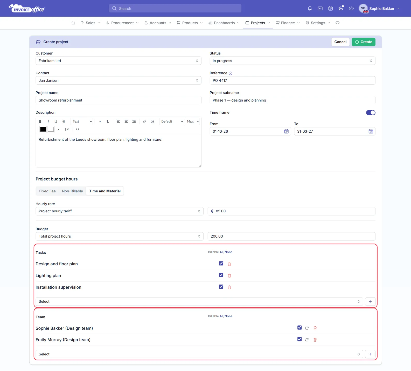
Task: Open the notifications bell
Action: coord(310,9)
